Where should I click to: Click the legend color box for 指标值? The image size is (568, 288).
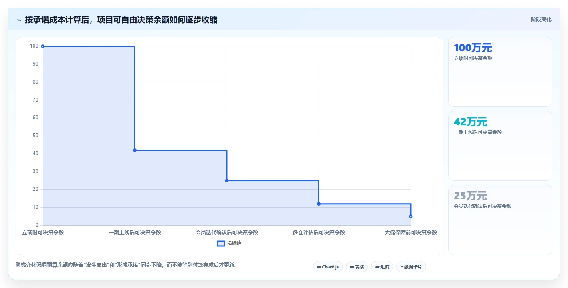click(221, 243)
